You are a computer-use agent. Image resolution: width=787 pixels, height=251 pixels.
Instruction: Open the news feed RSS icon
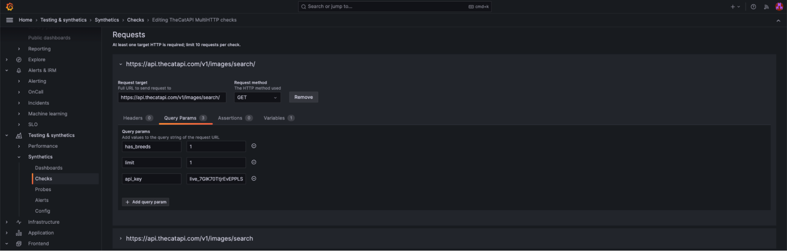[766, 7]
